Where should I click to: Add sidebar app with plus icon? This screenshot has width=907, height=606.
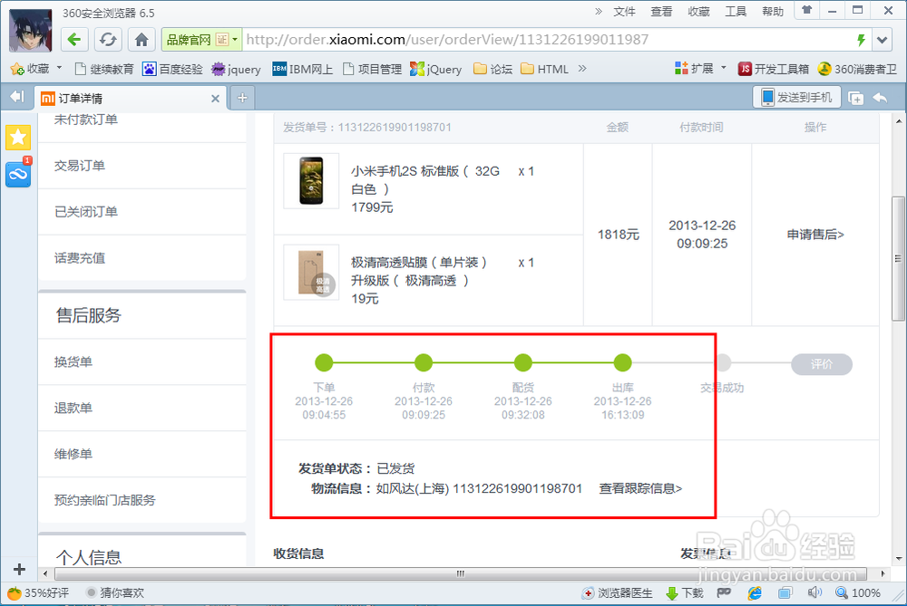point(19,569)
